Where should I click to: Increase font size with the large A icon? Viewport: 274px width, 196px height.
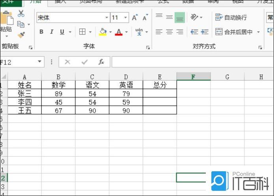tap(135, 17)
